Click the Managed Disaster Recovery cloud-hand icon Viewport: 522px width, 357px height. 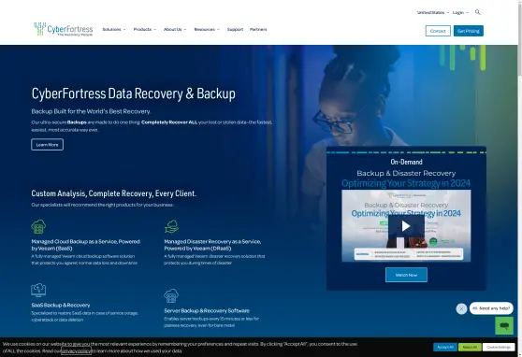171,226
